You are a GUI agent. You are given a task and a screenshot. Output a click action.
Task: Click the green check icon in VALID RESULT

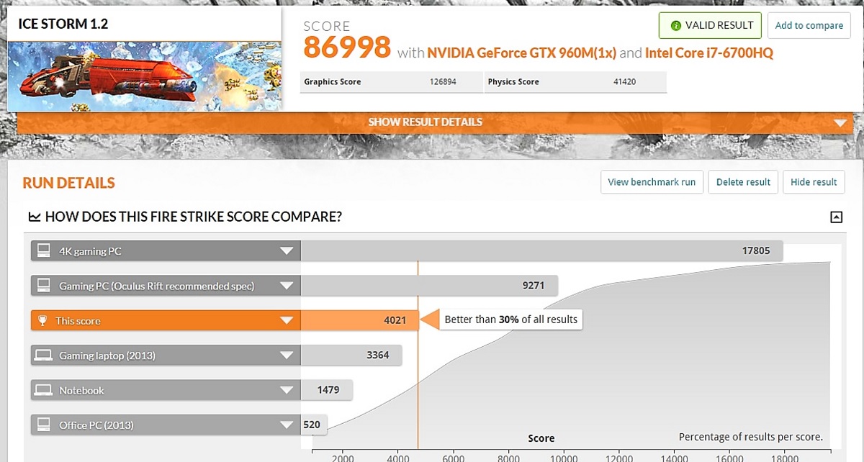tap(675, 25)
